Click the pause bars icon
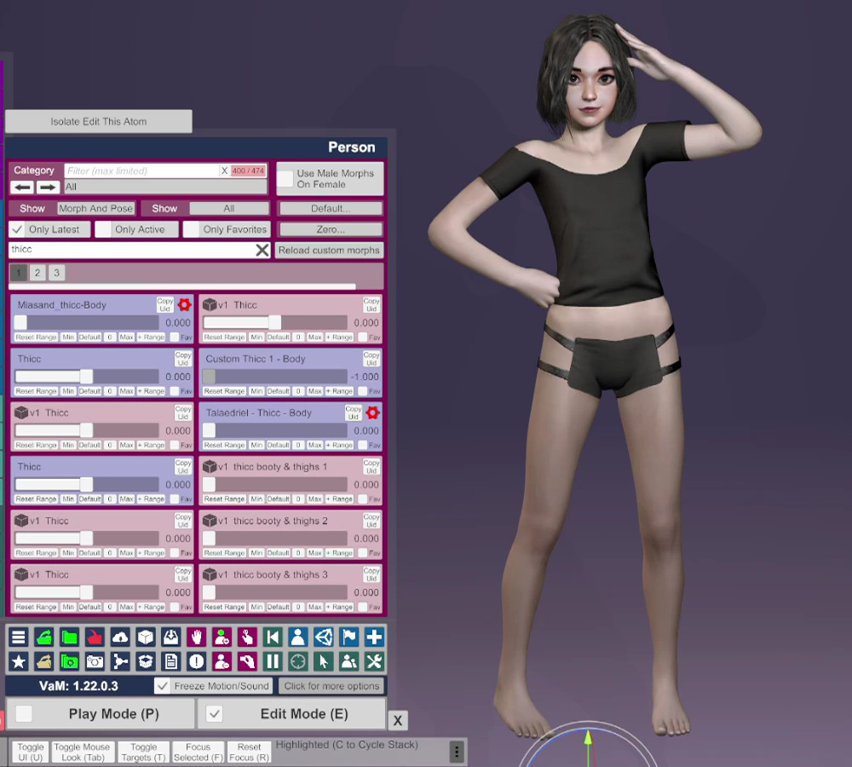 click(273, 661)
